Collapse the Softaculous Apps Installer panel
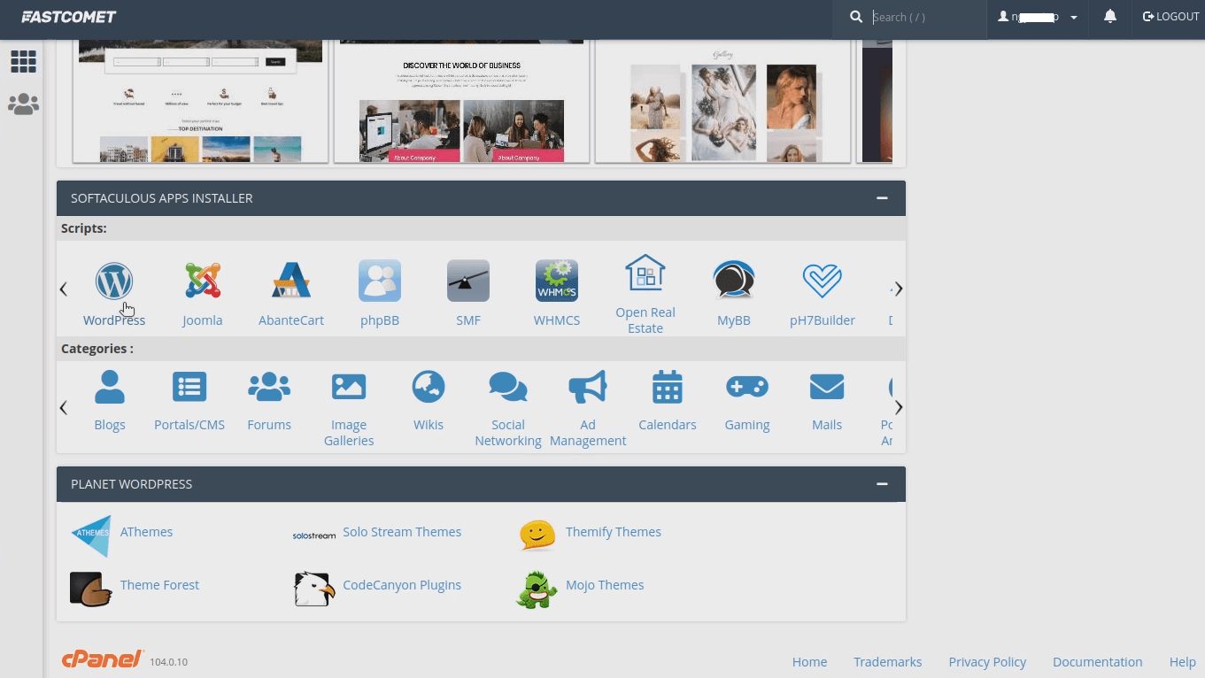 pyautogui.click(x=882, y=198)
